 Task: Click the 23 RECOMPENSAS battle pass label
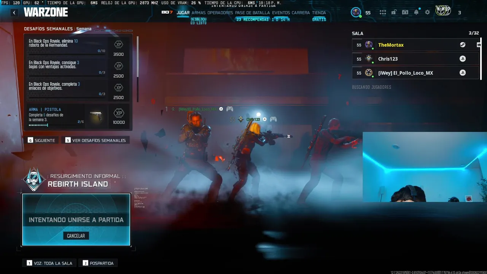coord(252,19)
